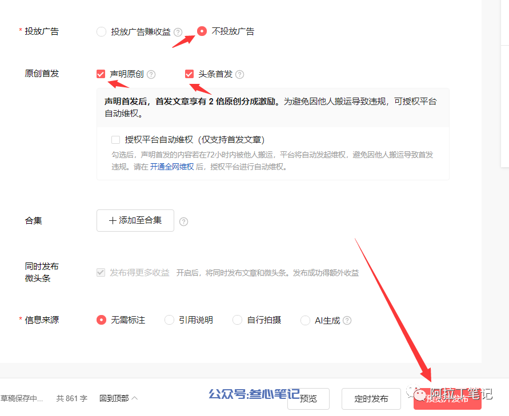Click 回到顶部 to scroll up
The image size is (509, 416).
point(118,398)
